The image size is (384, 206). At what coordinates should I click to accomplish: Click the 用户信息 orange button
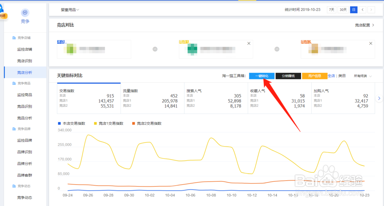point(315,76)
